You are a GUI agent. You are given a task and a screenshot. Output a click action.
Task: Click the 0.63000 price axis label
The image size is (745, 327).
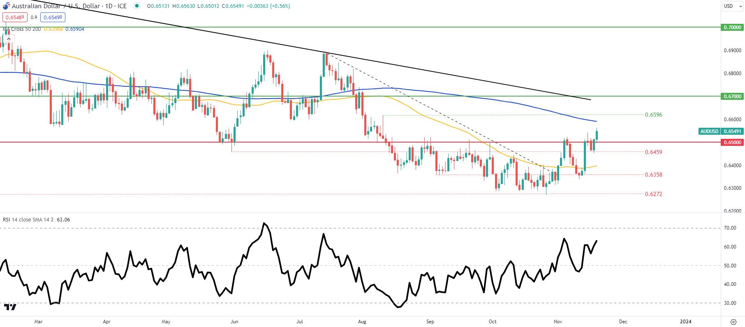click(733, 188)
